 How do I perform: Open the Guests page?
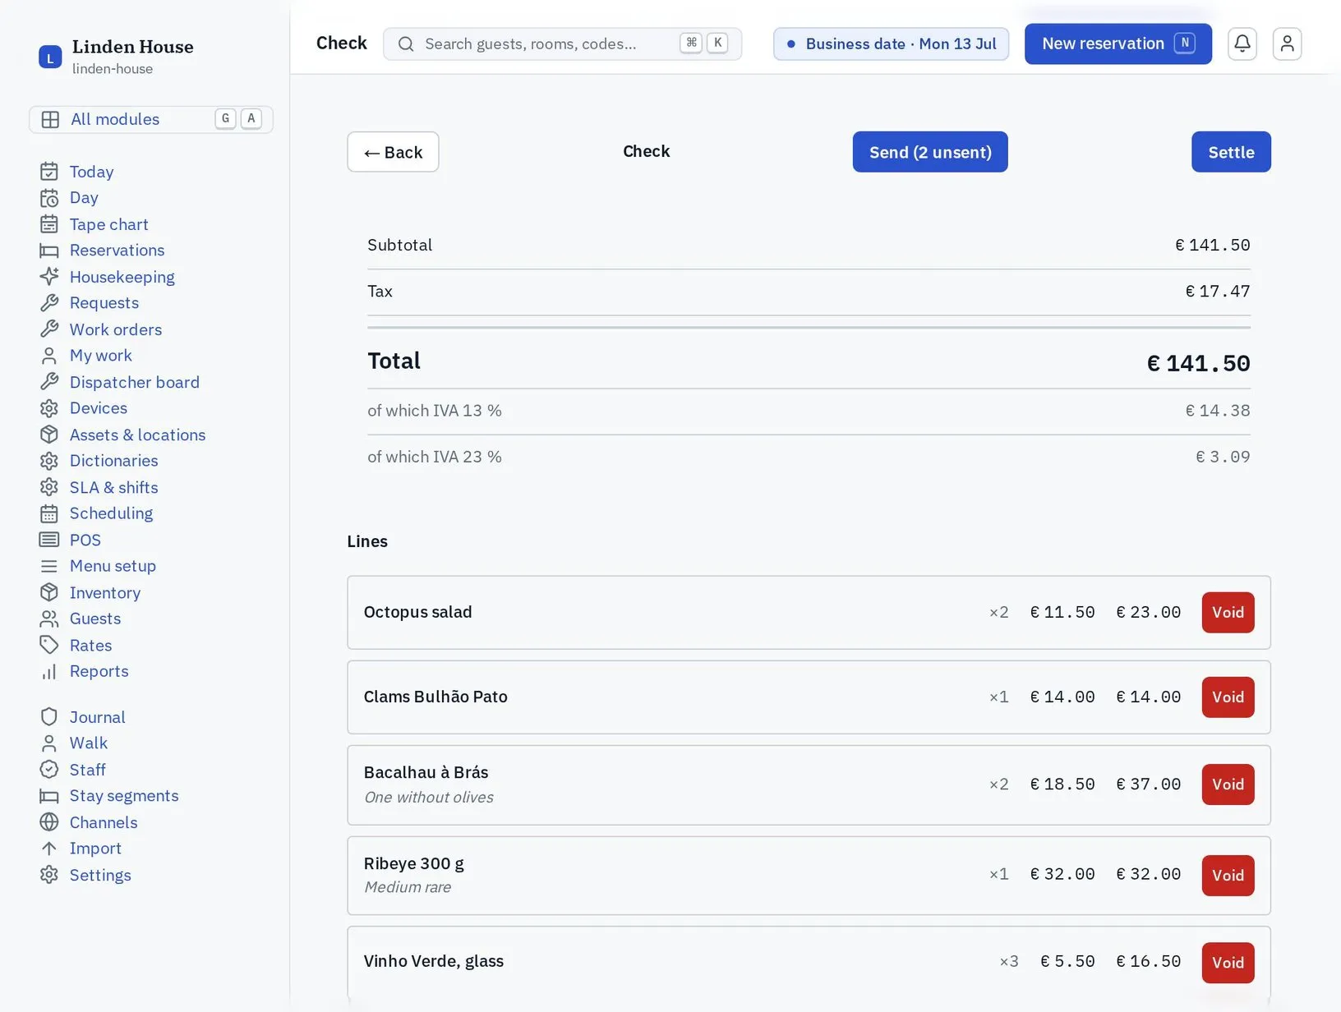coord(95,619)
